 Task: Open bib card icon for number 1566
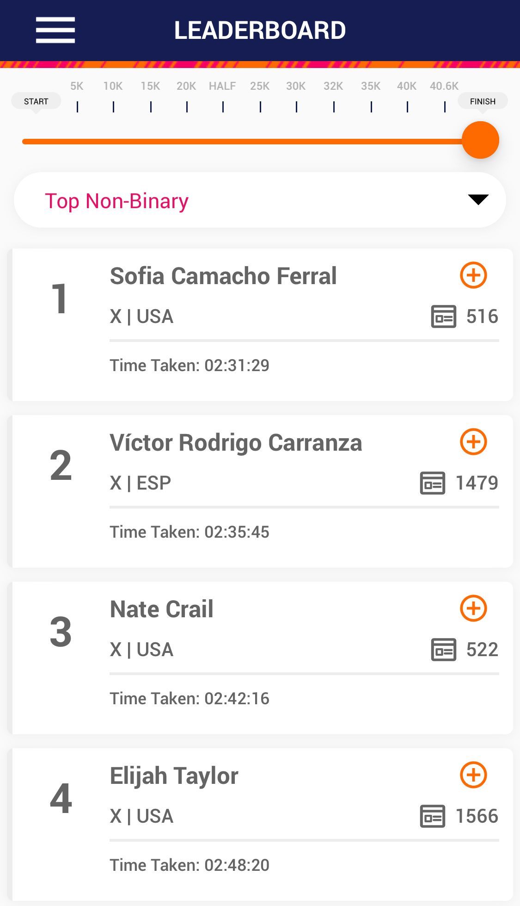pos(432,816)
